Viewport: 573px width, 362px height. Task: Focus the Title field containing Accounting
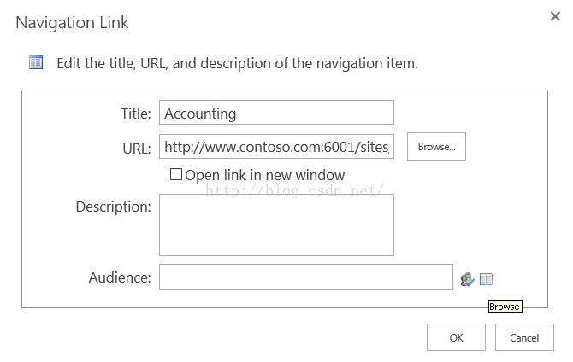click(x=276, y=113)
